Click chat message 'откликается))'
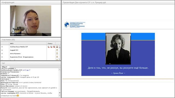 13,81
